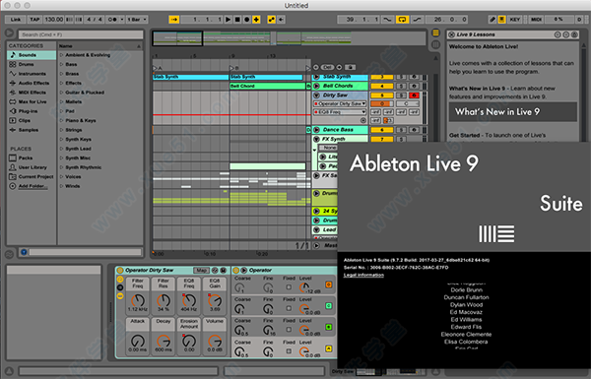The image size is (591, 379).
Task: Click the EQ8 Gain macro knob
Action: click(215, 300)
